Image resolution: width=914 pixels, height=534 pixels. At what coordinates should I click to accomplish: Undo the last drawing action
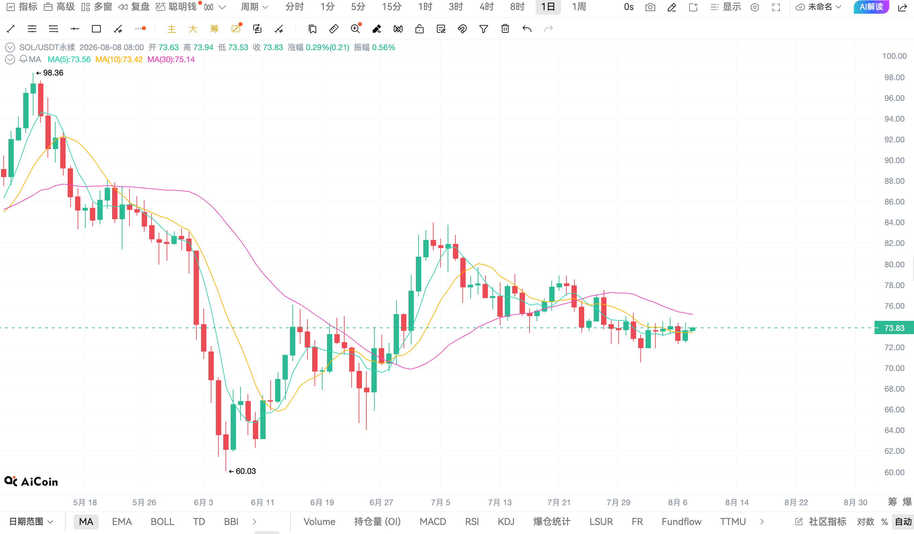pos(527,29)
